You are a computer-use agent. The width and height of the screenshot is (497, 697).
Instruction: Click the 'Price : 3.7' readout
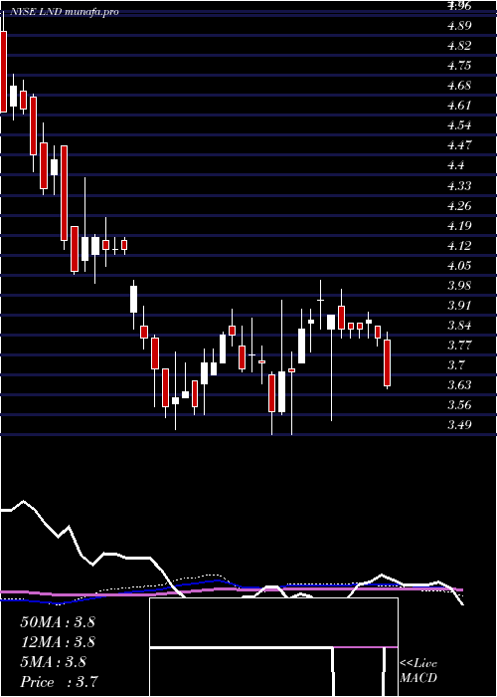pos(59,682)
